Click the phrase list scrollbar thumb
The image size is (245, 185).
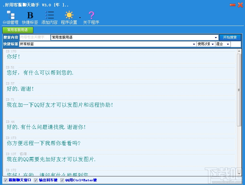point(239,90)
